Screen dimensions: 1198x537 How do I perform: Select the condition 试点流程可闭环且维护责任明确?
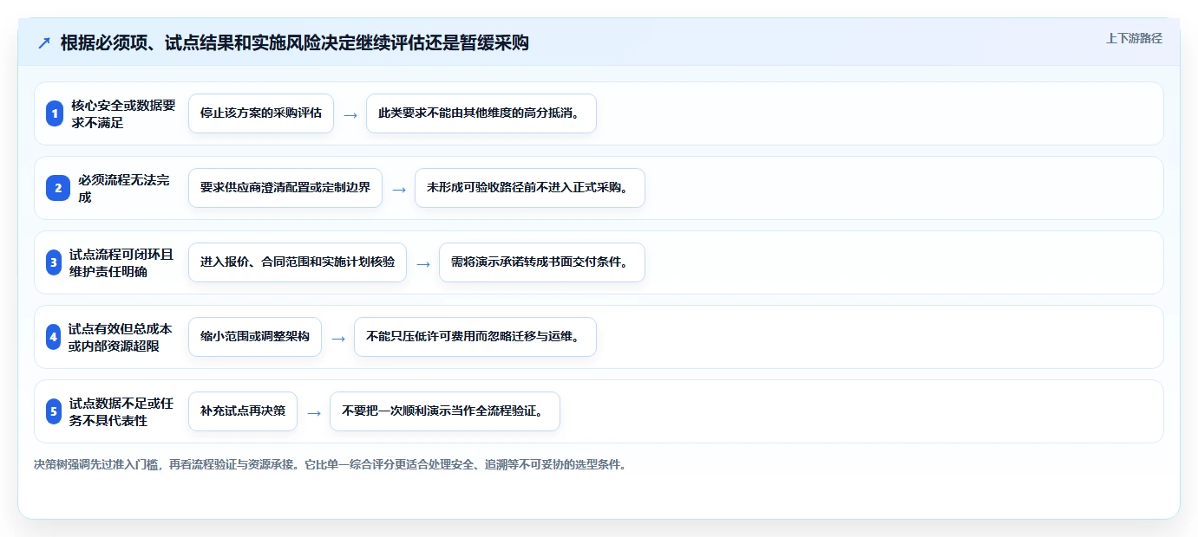point(122,262)
